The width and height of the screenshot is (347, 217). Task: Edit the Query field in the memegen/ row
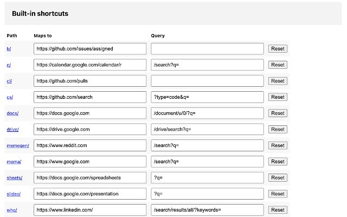pos(207,145)
